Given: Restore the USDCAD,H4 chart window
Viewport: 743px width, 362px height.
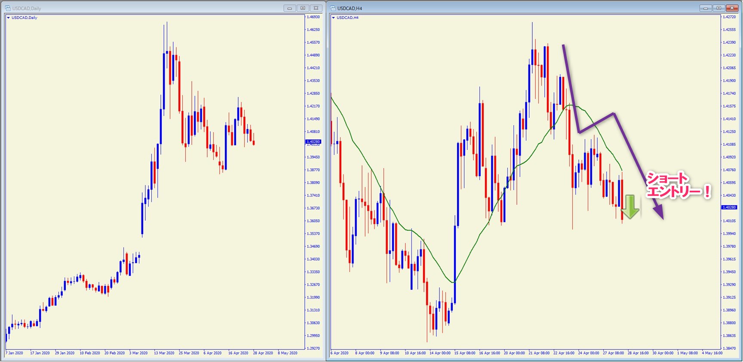Looking at the screenshot, I should coord(718,8).
